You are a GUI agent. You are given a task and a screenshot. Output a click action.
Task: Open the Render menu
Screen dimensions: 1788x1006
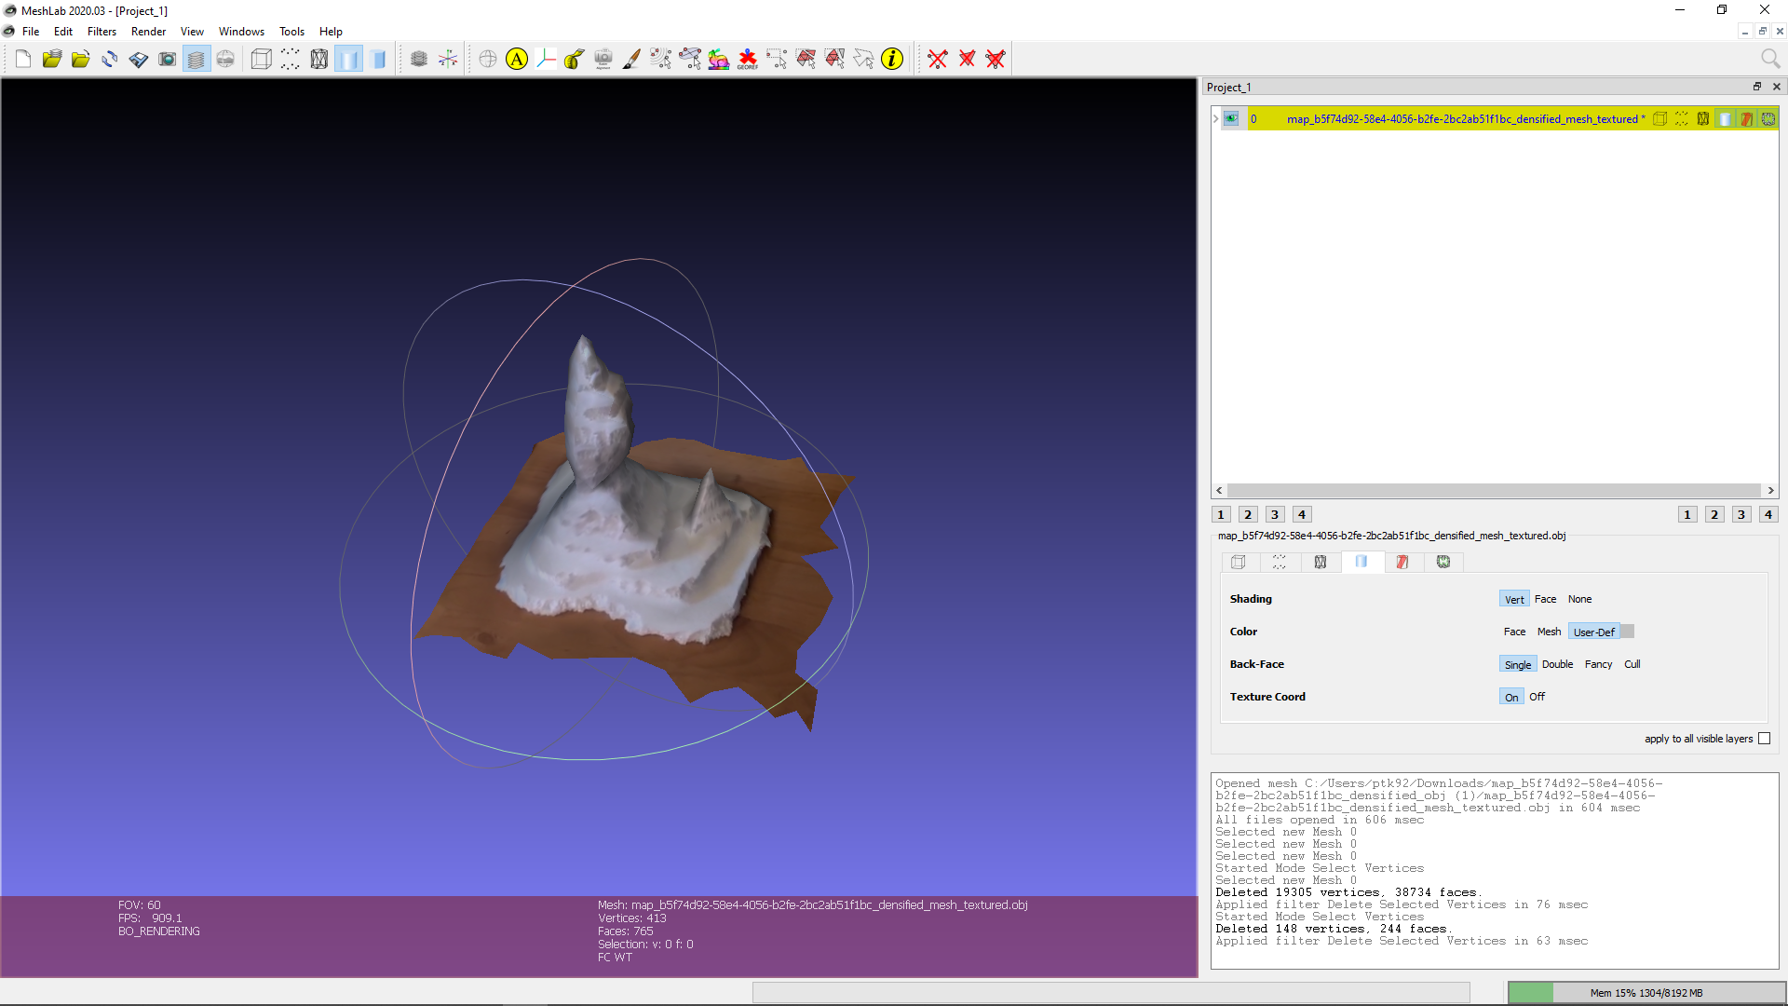148,31
